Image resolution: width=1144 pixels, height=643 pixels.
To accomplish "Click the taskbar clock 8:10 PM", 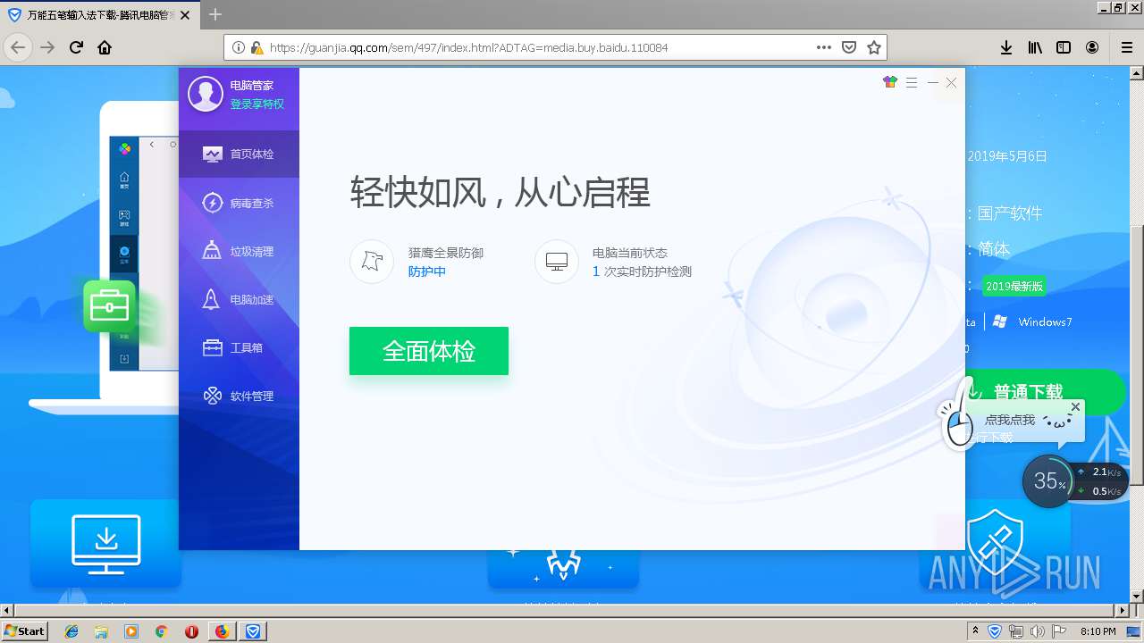I will point(1098,631).
